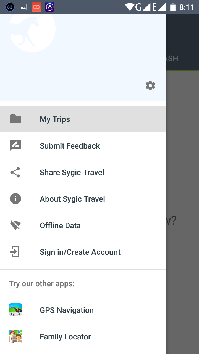Tap the Family Locator app icon
This screenshot has height=354, width=199.
[x=15, y=336]
